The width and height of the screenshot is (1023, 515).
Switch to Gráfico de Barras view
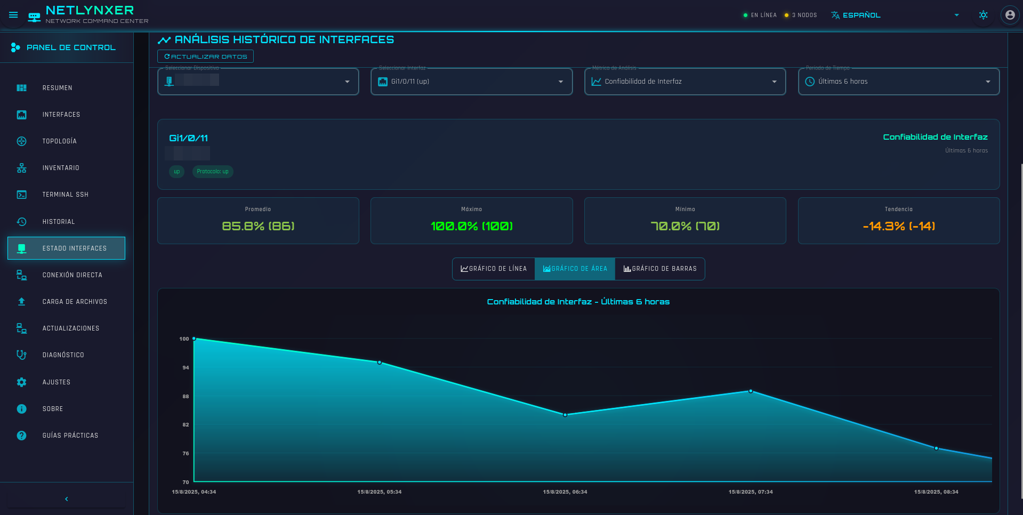[x=660, y=269]
